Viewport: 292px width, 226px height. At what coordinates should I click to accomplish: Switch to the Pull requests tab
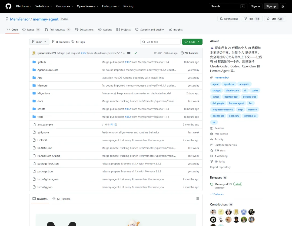[58, 29]
